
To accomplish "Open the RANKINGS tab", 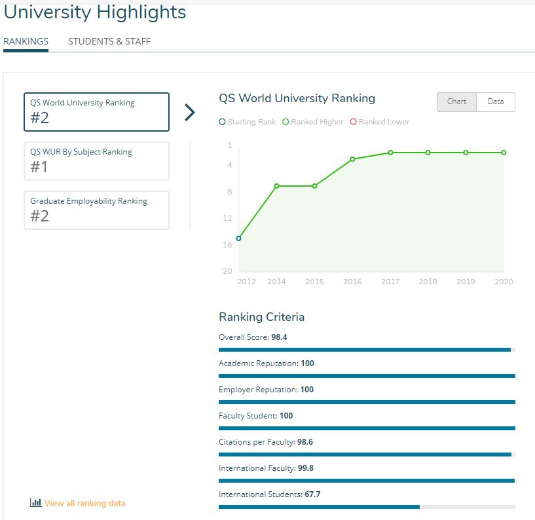I will (26, 42).
